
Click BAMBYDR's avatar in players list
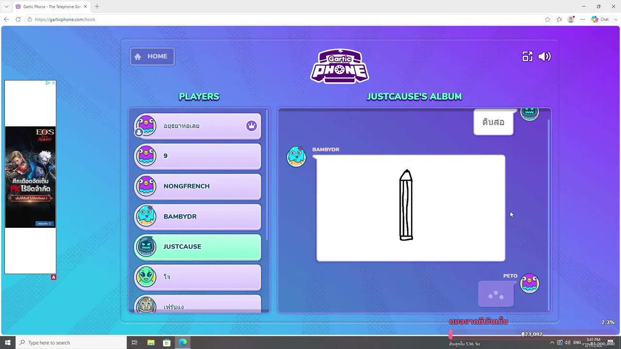pos(146,217)
